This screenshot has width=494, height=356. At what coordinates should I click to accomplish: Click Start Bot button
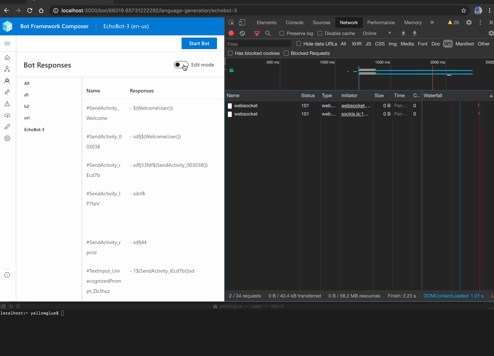199,43
